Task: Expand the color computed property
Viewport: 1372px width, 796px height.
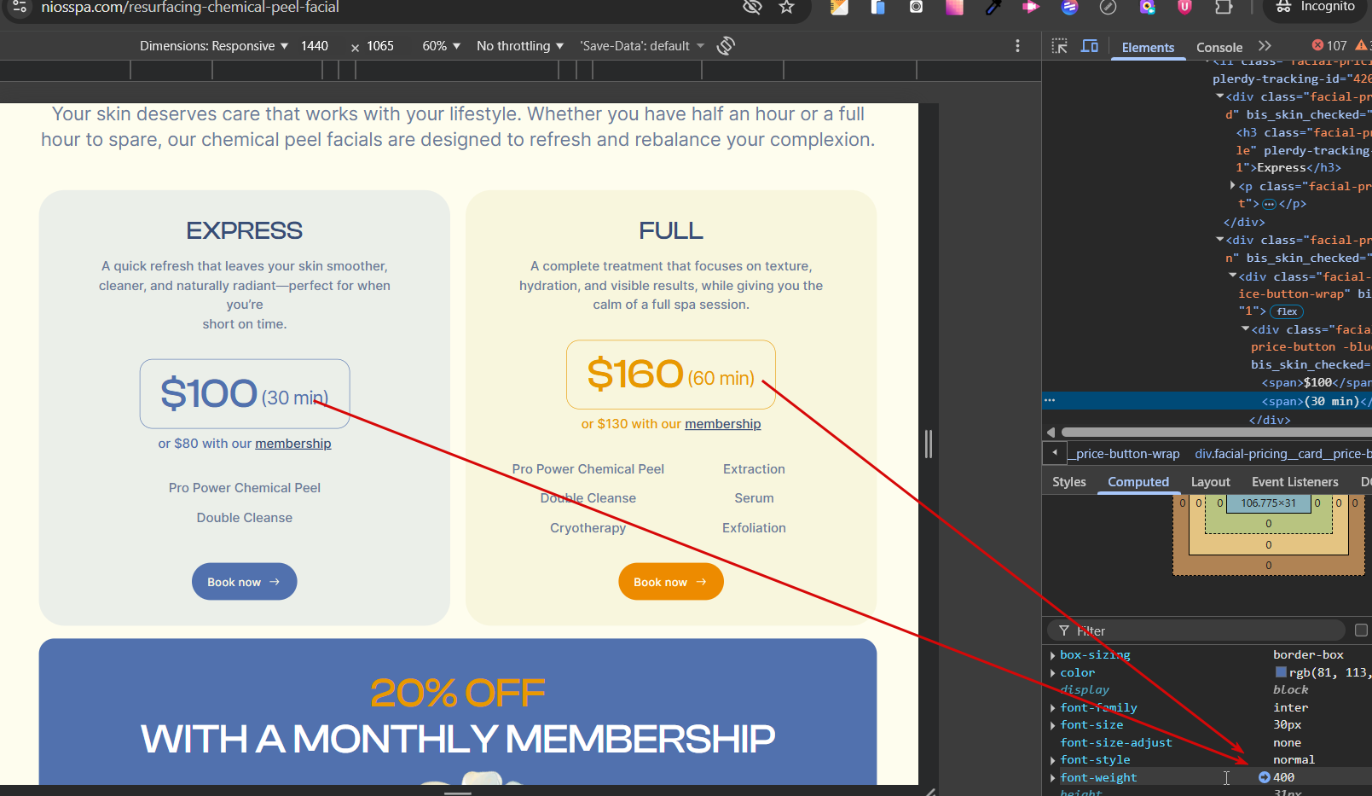Action: [x=1053, y=673]
